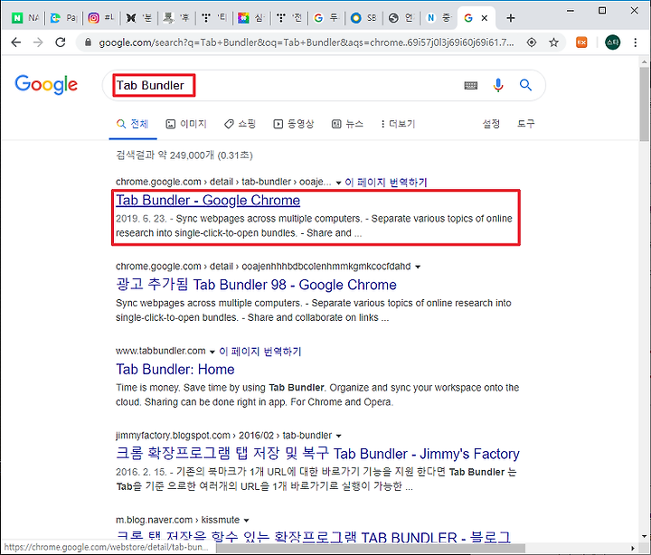Select the 이미지 search tab
This screenshot has height=555, width=651.
click(x=186, y=124)
